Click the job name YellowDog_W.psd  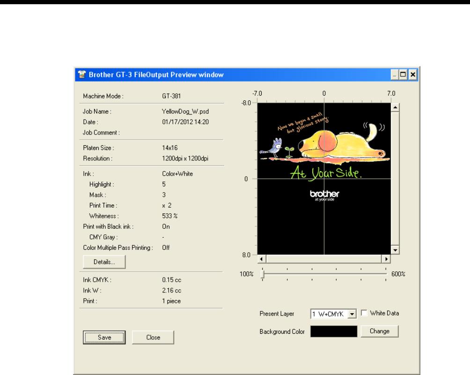coord(185,112)
